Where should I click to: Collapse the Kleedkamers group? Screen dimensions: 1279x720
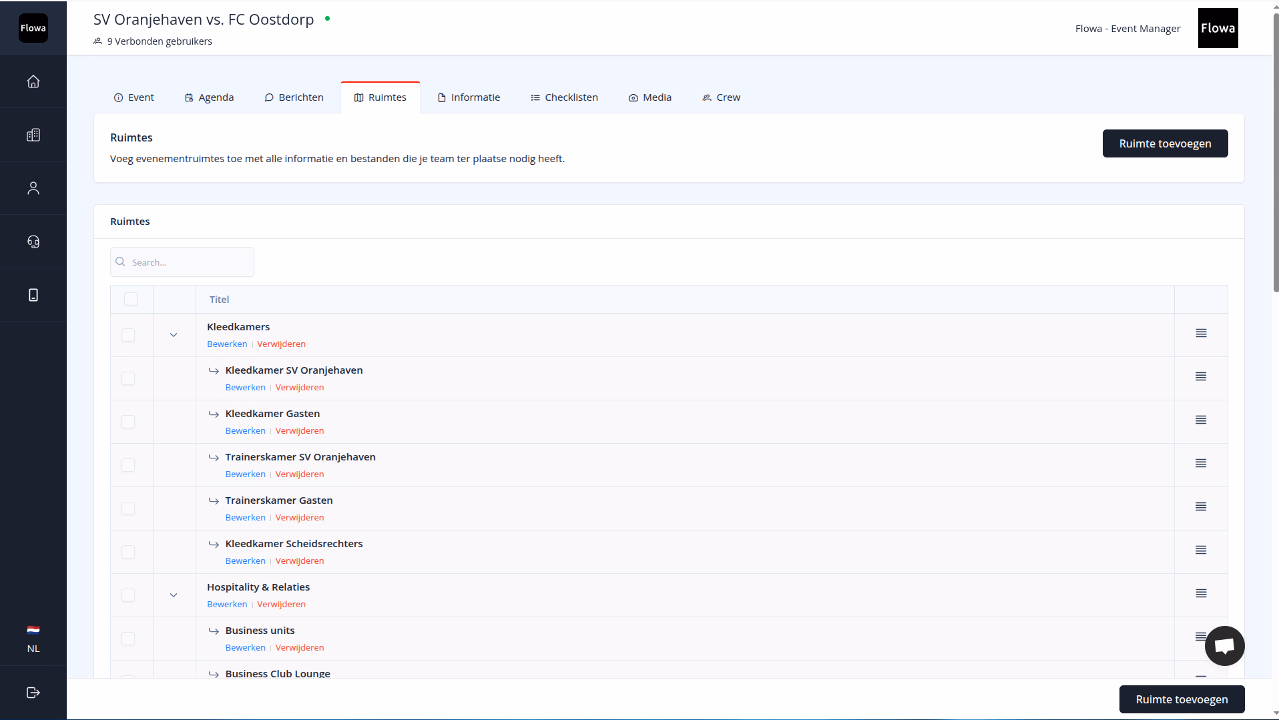coord(174,335)
